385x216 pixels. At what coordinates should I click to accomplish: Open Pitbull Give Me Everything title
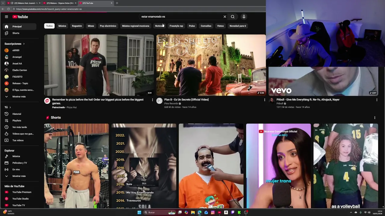(308, 100)
